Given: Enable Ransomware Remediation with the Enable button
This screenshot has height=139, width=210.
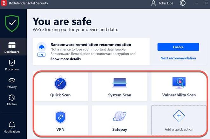Looking at the screenshot, I should coord(178,47).
